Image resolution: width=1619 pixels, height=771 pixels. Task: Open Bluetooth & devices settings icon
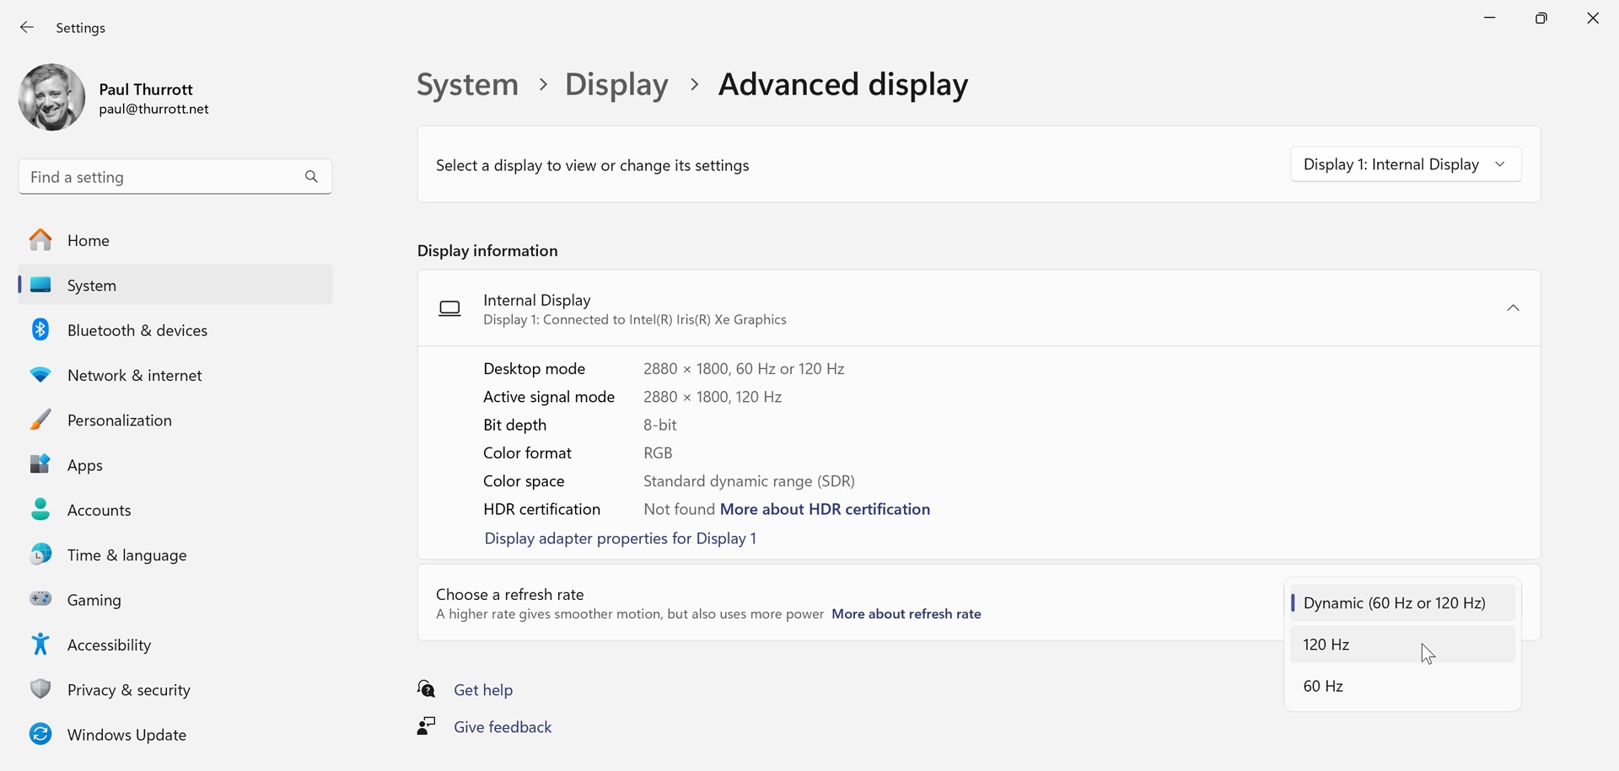[40, 330]
